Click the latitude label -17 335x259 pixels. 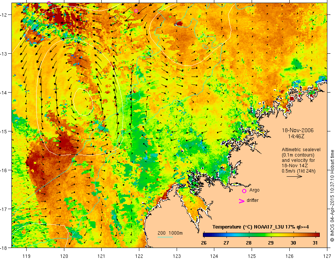click(4, 209)
